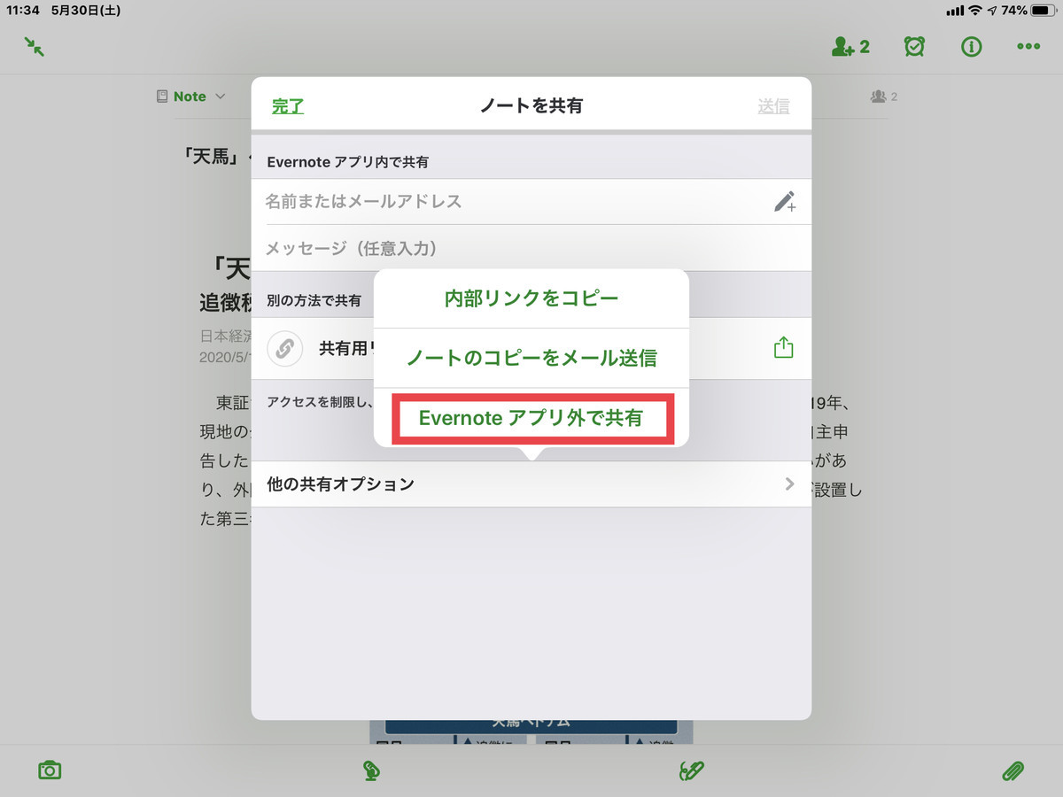
Task: Tap the 11:34 clock in status bar
Action: pyautogui.click(x=24, y=11)
